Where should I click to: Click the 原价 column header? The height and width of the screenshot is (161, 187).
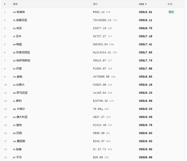pyautogui.click(x=95, y=4)
